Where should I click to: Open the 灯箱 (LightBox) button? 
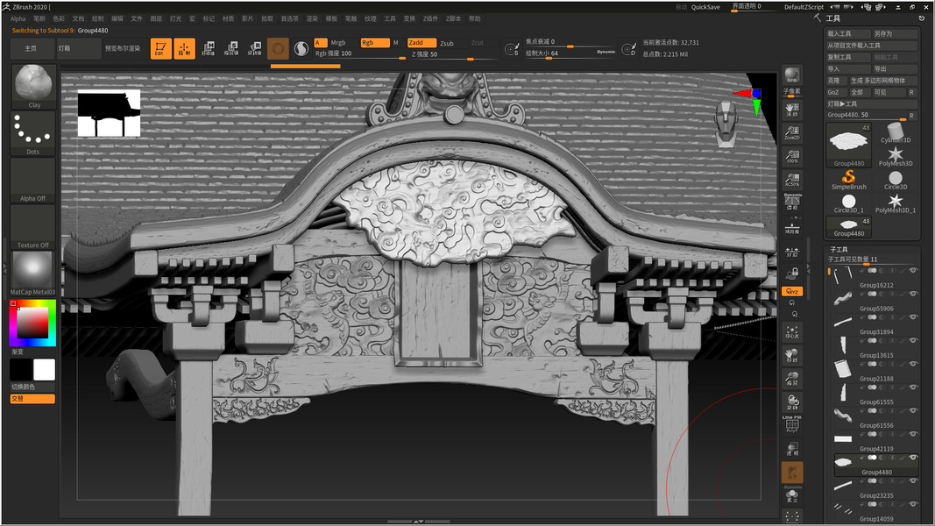[79, 48]
